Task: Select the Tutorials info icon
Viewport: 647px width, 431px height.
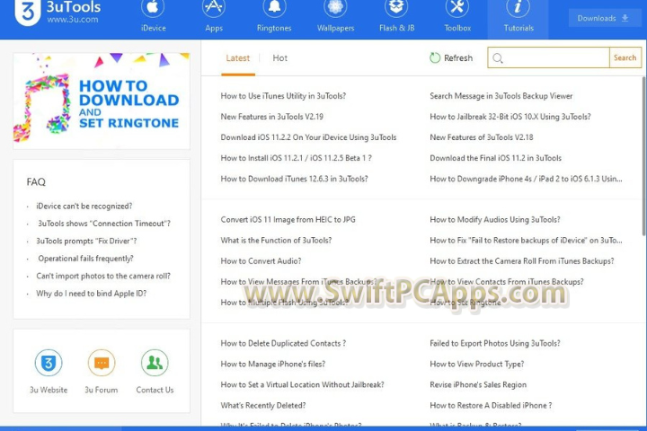Action: point(518,7)
